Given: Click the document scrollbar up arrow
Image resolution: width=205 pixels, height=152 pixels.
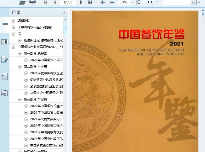Looking at the screenshot, I should click(x=203, y=10).
